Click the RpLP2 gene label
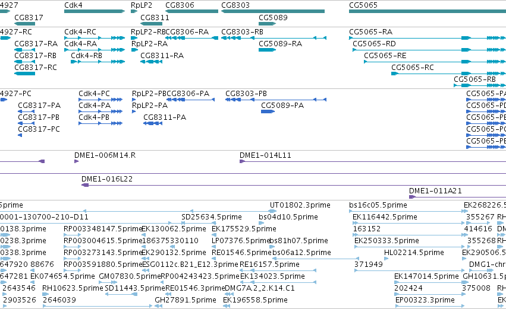Viewport: 506px width, 309px height. tap(142, 5)
